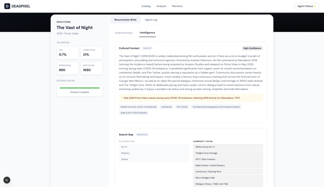Viewport: 324px width, 187px height.
Task: Click the CTR 0.7% telemetry card
Action: [x=68, y=53]
